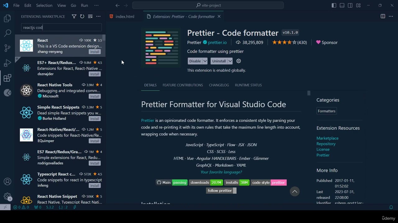
Task: Clear extensions search results icon
Action: (90, 16)
